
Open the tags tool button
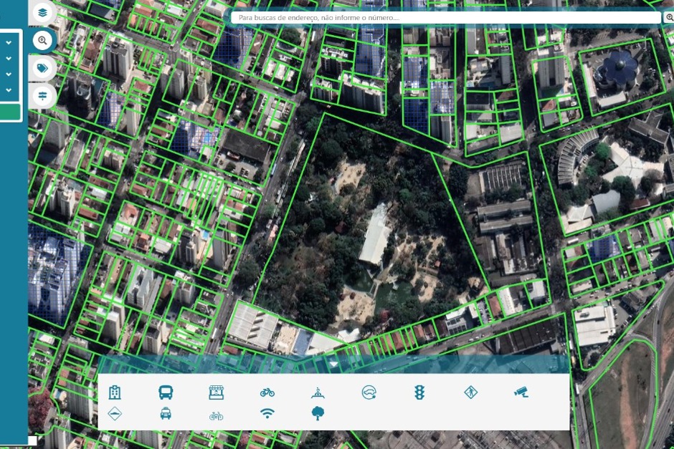click(42, 68)
